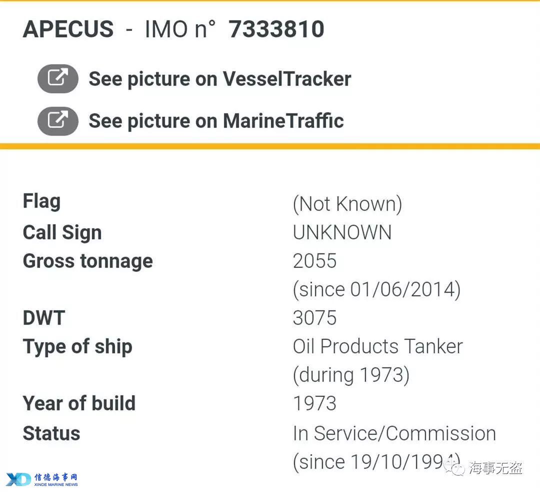
Task: Click the DWT value 3075
Action: coord(314,317)
